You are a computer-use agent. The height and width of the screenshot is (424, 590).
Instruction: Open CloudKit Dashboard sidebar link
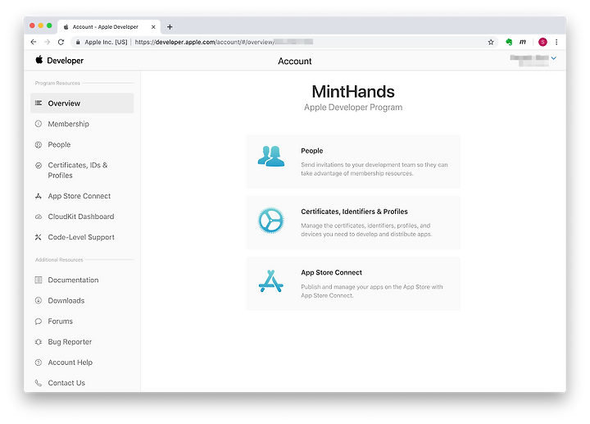81,217
